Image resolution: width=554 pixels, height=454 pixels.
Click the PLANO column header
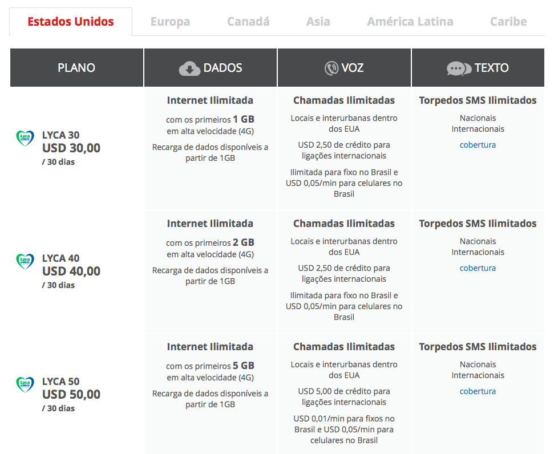coord(76,67)
